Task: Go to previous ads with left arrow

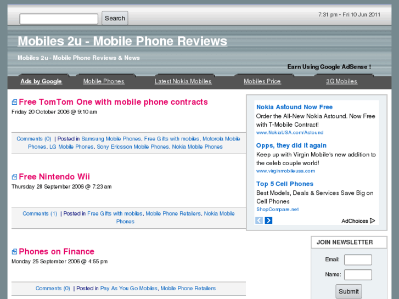Action: click(x=259, y=221)
